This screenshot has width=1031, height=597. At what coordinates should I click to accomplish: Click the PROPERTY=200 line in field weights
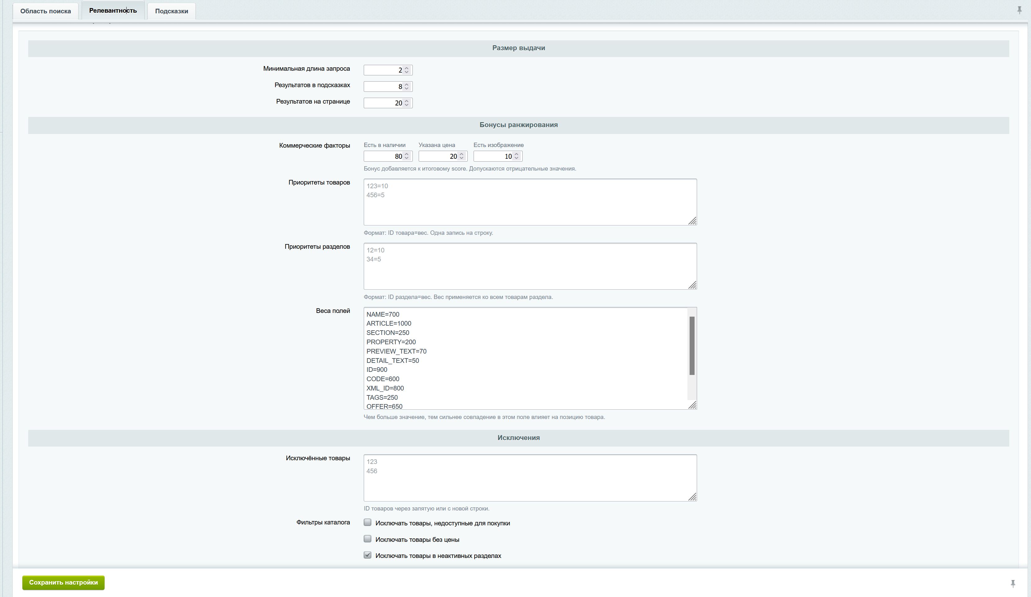point(391,342)
